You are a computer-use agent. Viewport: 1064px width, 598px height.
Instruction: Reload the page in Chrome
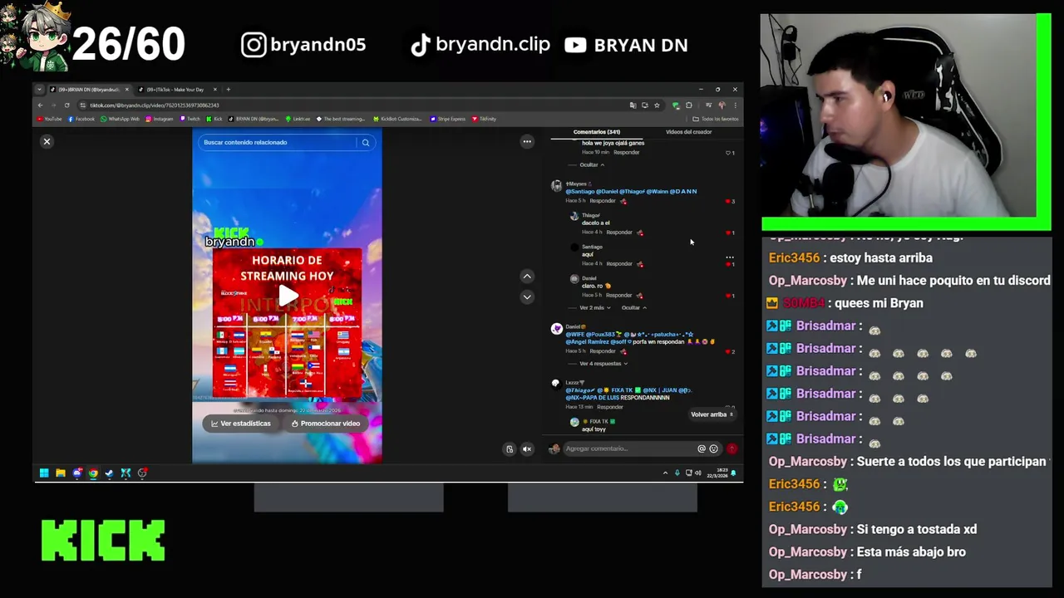tap(66, 105)
